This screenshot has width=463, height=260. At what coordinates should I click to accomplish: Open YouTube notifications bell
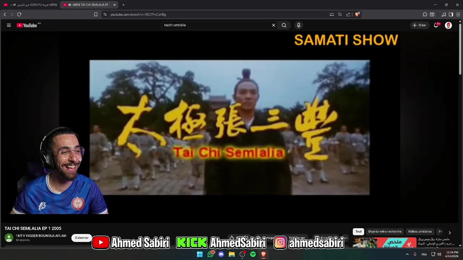[x=436, y=25]
